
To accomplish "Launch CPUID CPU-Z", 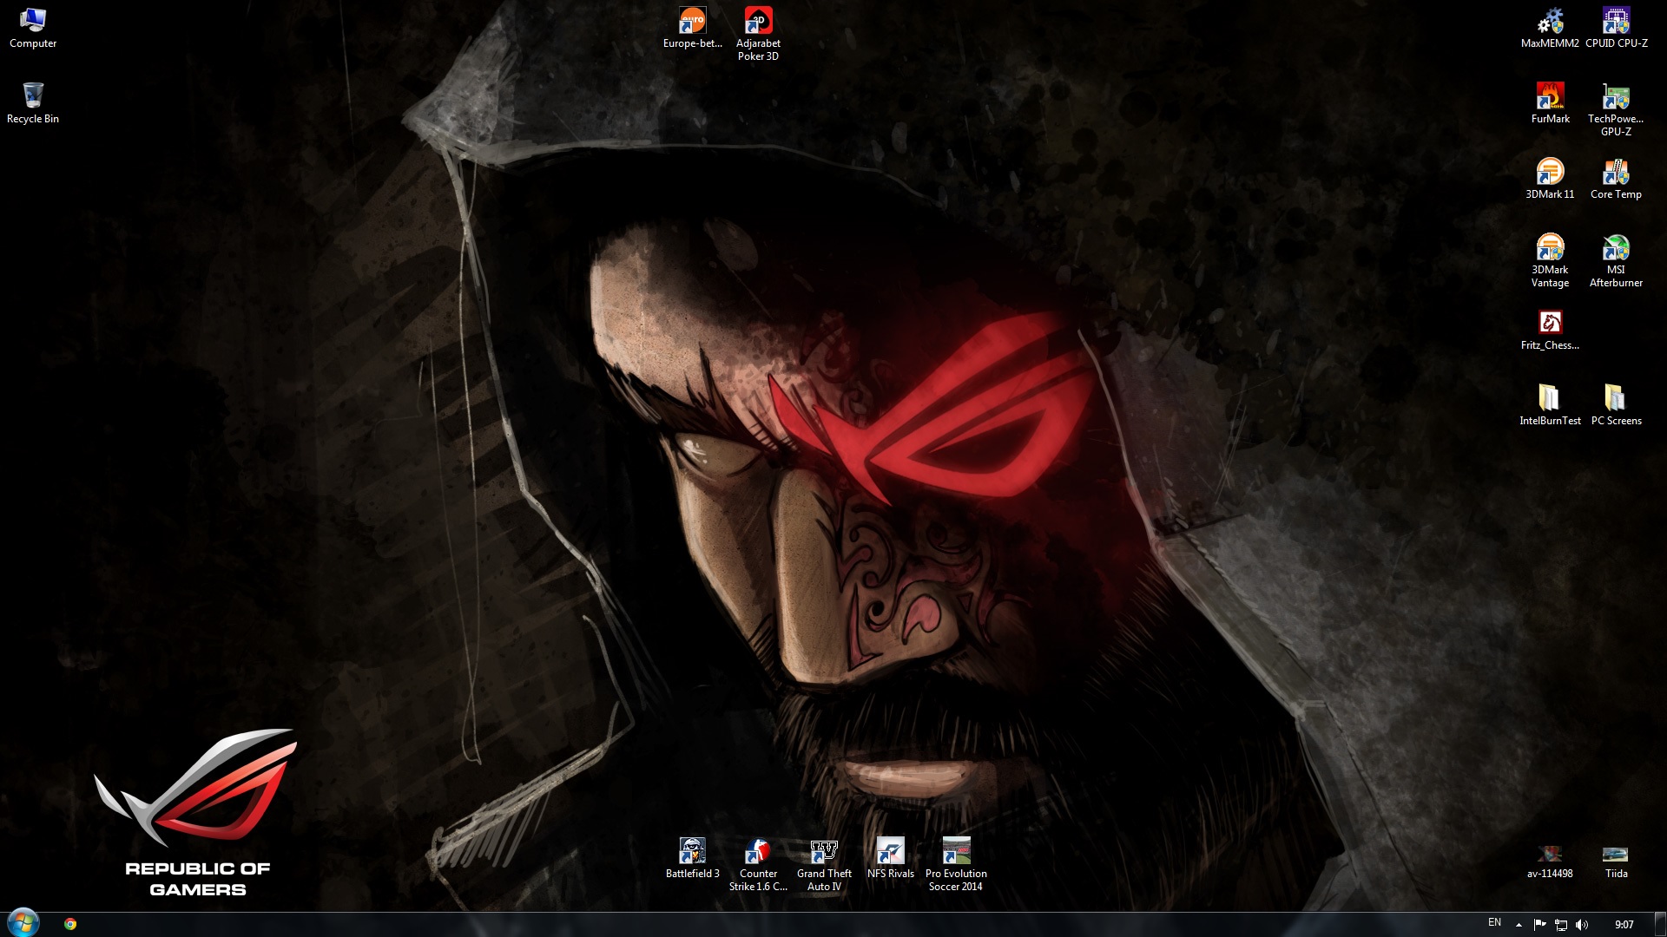I will pos(1616,28).
